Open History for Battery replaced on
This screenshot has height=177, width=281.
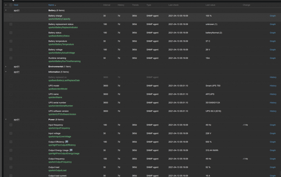pyautogui.click(x=273, y=77)
